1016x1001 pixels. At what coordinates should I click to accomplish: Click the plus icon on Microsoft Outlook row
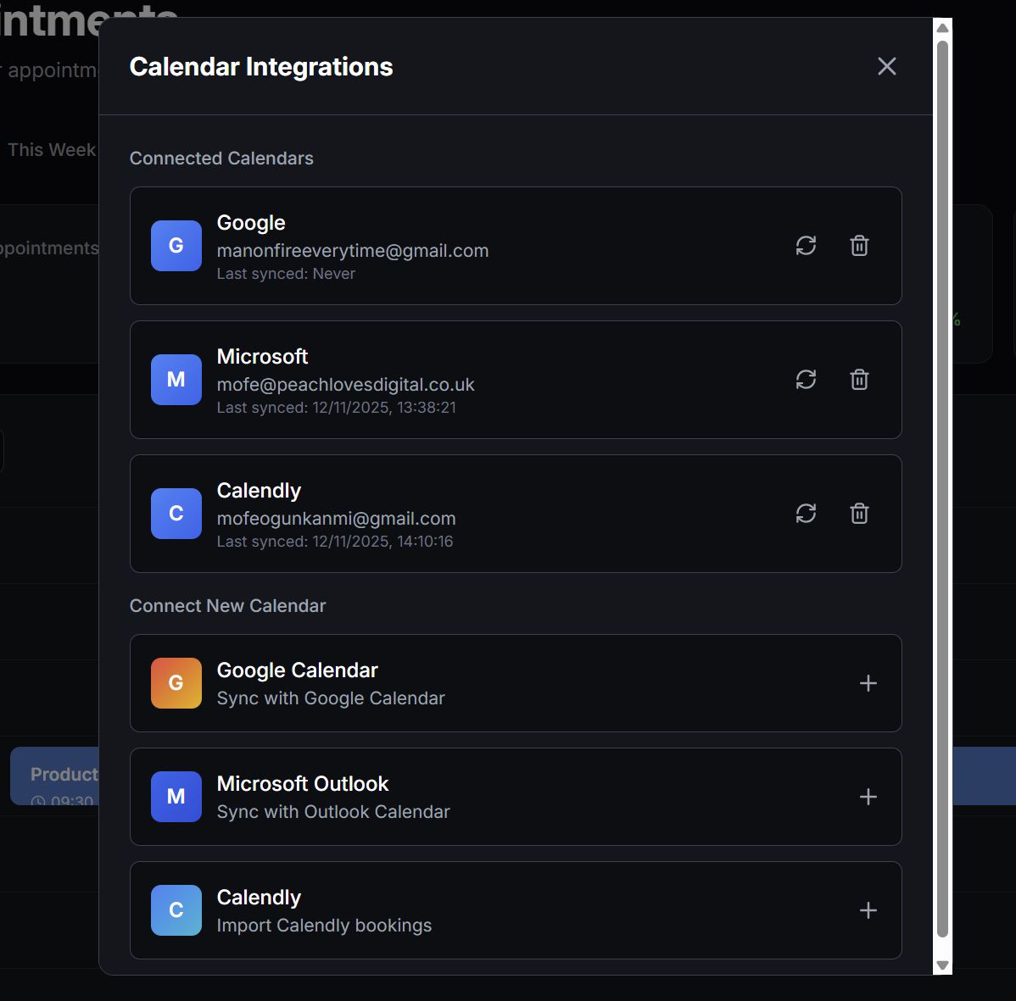[x=868, y=797]
